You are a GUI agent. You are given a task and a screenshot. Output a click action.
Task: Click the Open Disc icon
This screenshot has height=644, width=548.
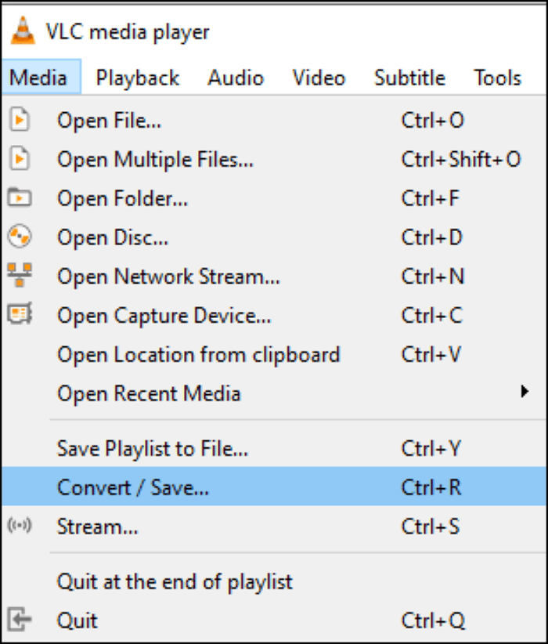tap(19, 237)
